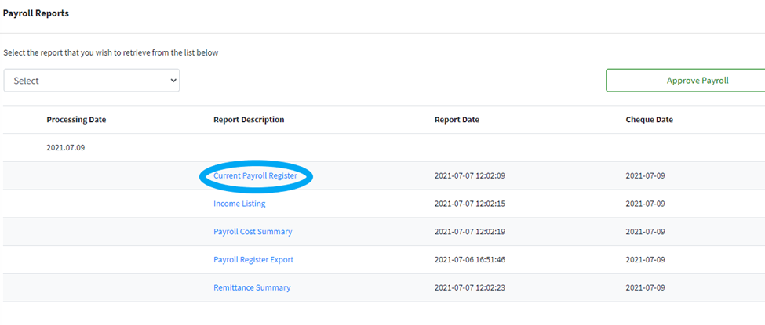Click report date 2021-07-07 12:02:19
This screenshot has width=765, height=325.
pos(469,232)
